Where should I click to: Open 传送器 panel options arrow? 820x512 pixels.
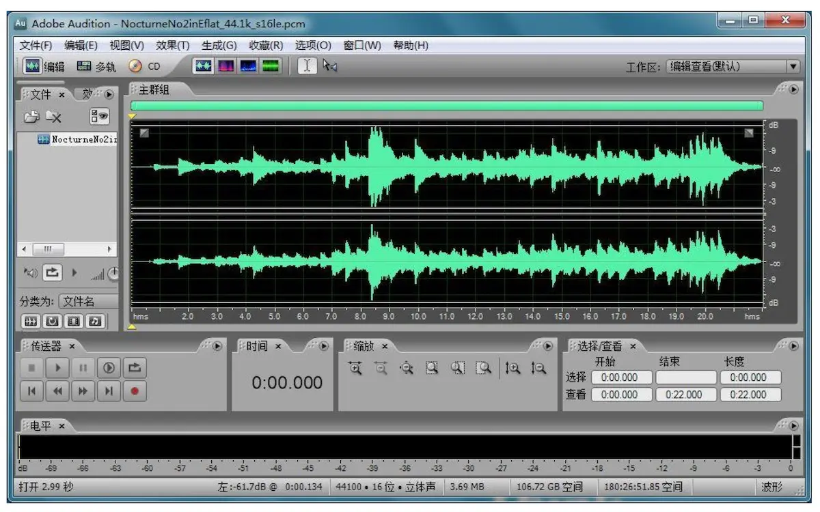point(217,346)
